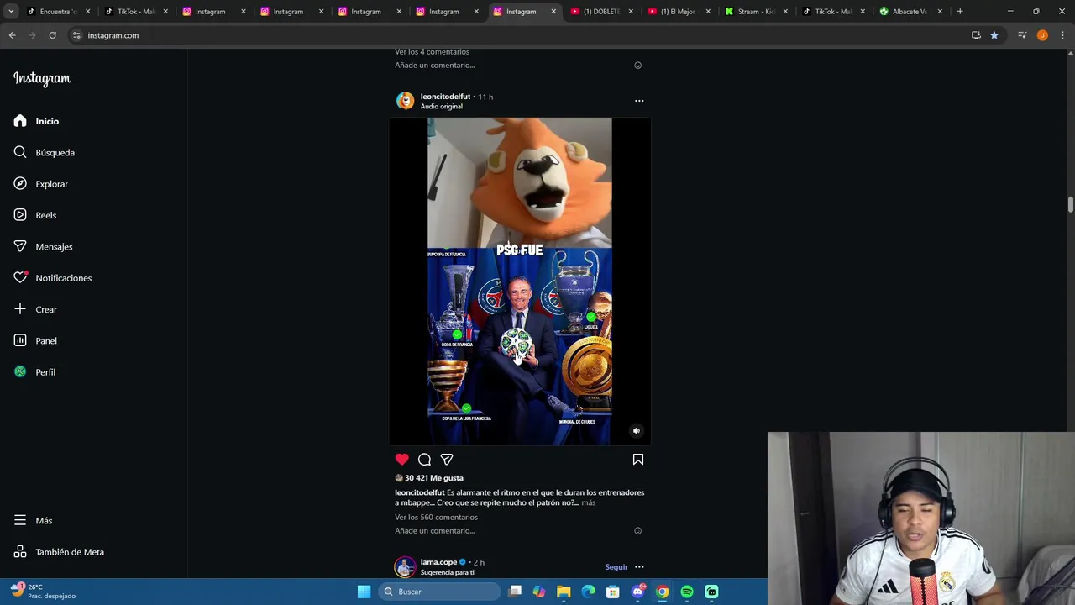
Task: Open Explorar in the sidebar
Action: [x=40, y=184]
